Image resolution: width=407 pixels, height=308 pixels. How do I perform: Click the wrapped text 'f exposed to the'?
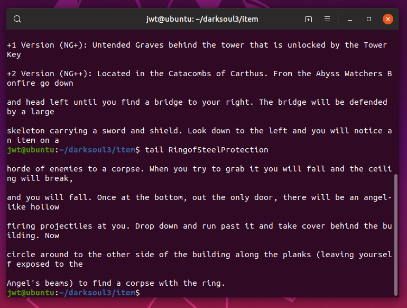(x=44, y=264)
